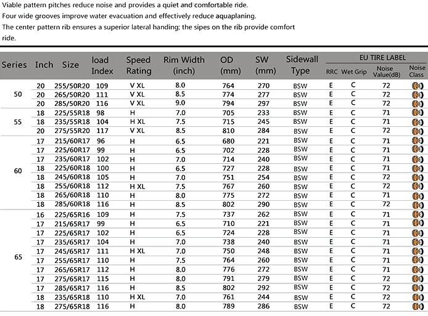The height and width of the screenshot is (316, 428).
Task: Select the series "50" group cell
Action: tap(18, 94)
